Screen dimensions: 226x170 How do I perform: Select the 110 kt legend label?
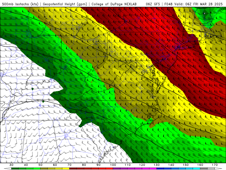coord(128,165)
